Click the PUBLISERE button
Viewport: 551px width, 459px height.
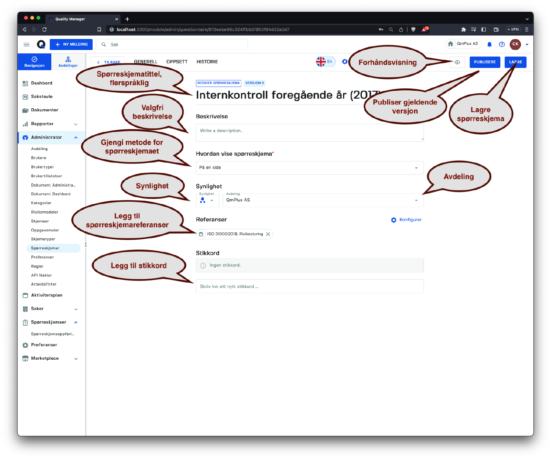click(x=485, y=62)
